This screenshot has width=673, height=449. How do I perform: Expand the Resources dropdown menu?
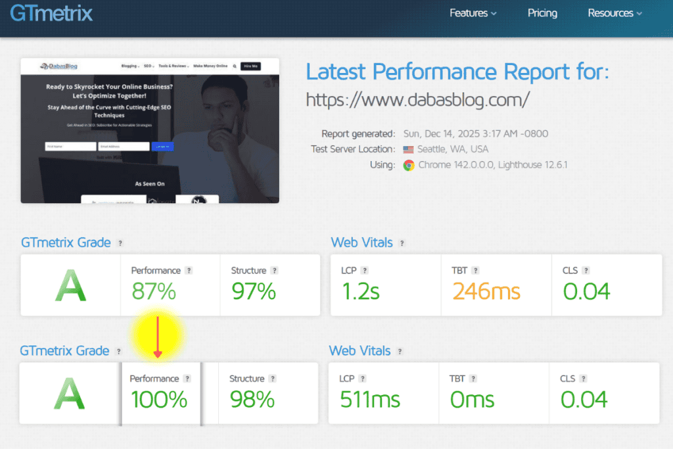coord(615,13)
